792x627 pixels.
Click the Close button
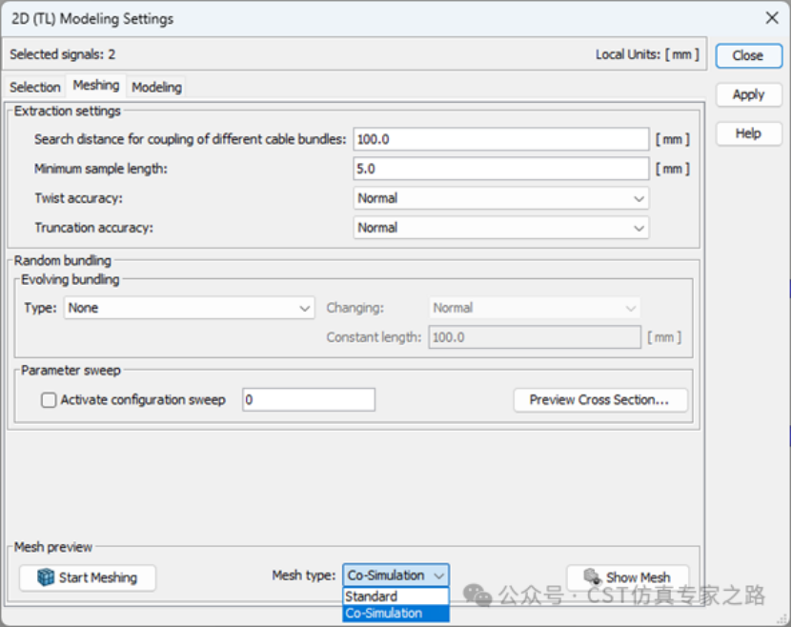pyautogui.click(x=748, y=55)
